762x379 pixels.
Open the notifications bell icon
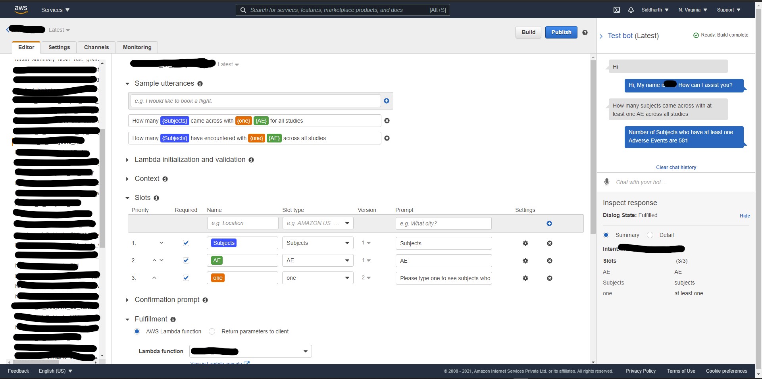coord(631,10)
